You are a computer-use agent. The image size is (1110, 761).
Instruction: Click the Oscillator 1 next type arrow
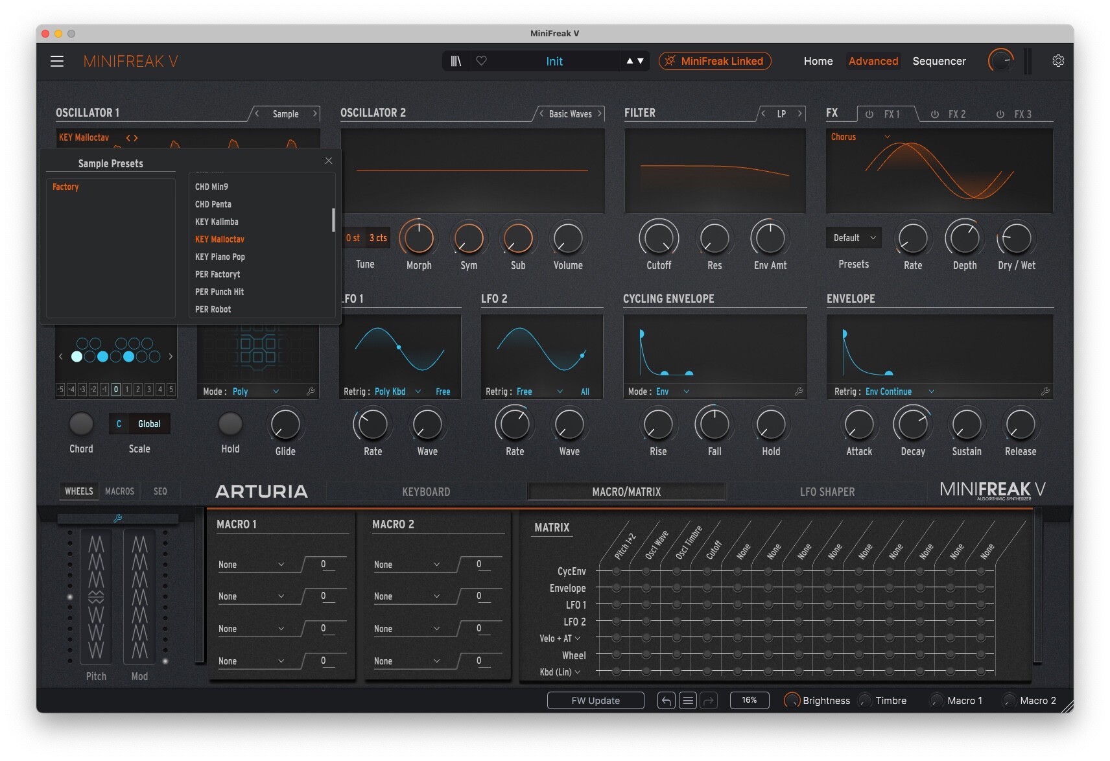click(x=315, y=113)
